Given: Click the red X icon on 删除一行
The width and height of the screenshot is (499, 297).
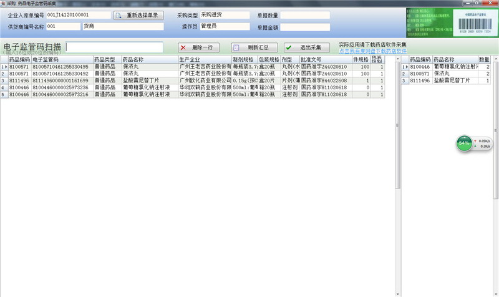Looking at the screenshot, I should tap(183, 47).
